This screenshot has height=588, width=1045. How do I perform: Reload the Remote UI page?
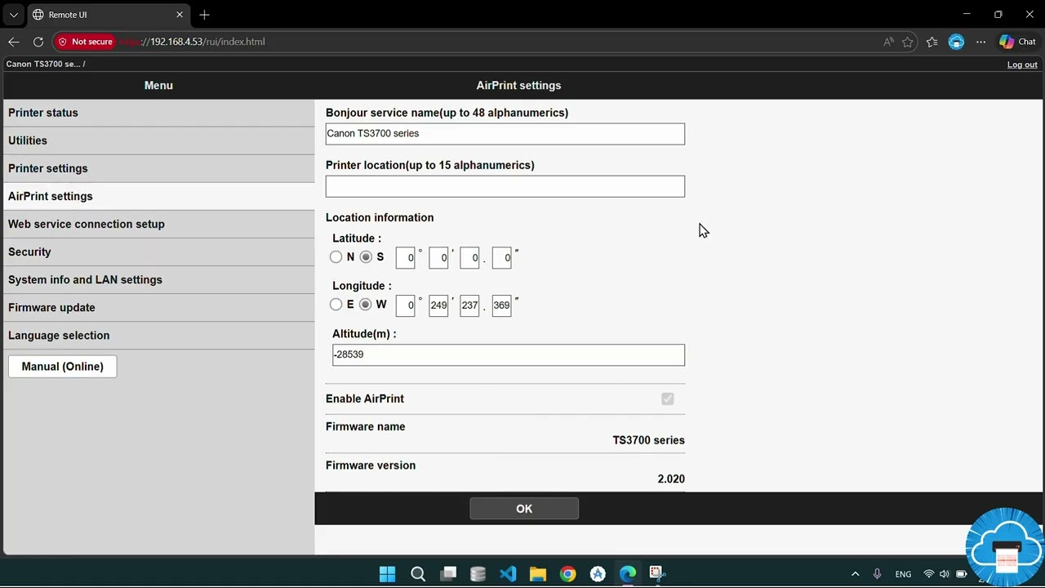38,42
